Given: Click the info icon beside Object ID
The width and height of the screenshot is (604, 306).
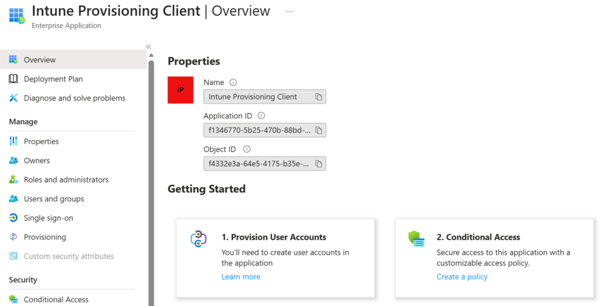Looking at the screenshot, I should [x=247, y=149].
